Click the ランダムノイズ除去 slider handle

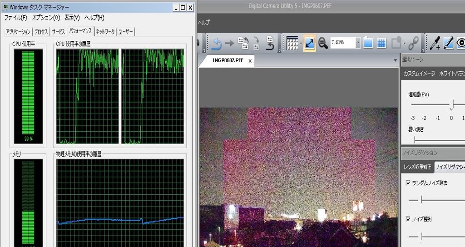coord(420,200)
